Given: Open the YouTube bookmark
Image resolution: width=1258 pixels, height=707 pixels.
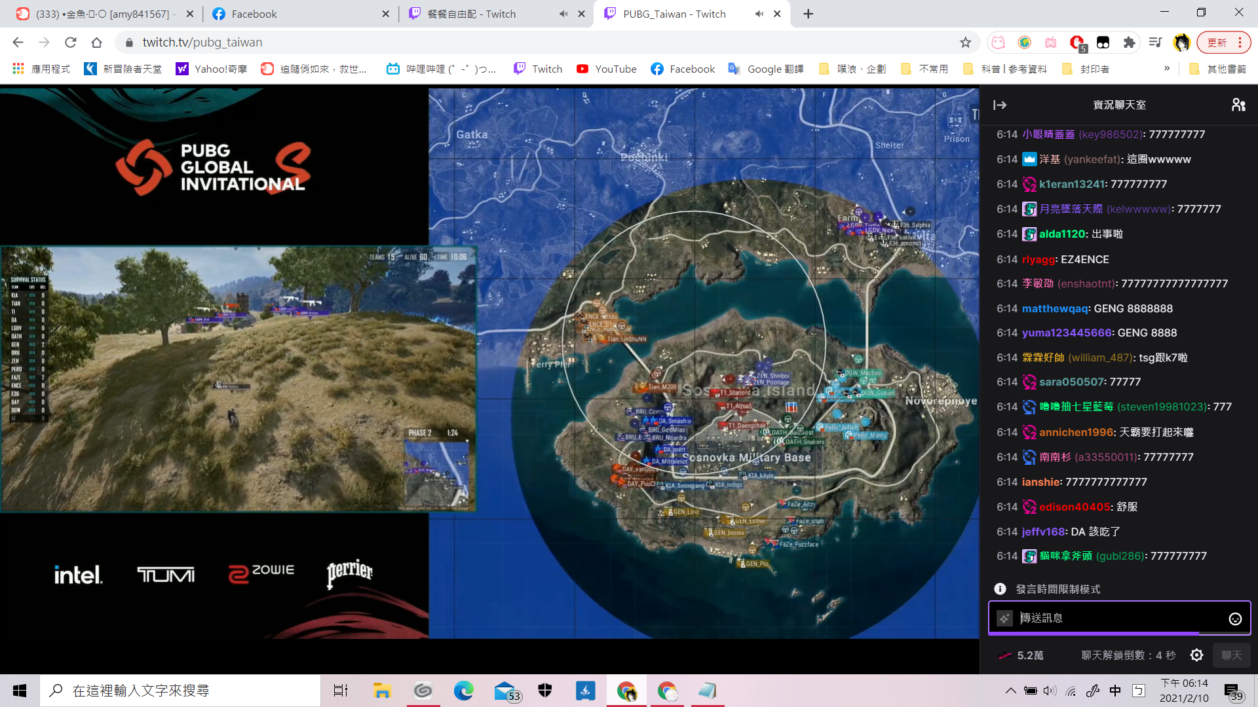Looking at the screenshot, I should [x=606, y=69].
